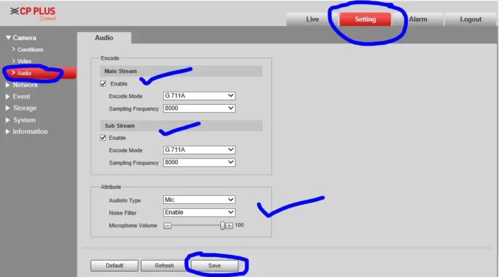Open Sub Stream Sampling Frequency dropdown

click(x=199, y=163)
